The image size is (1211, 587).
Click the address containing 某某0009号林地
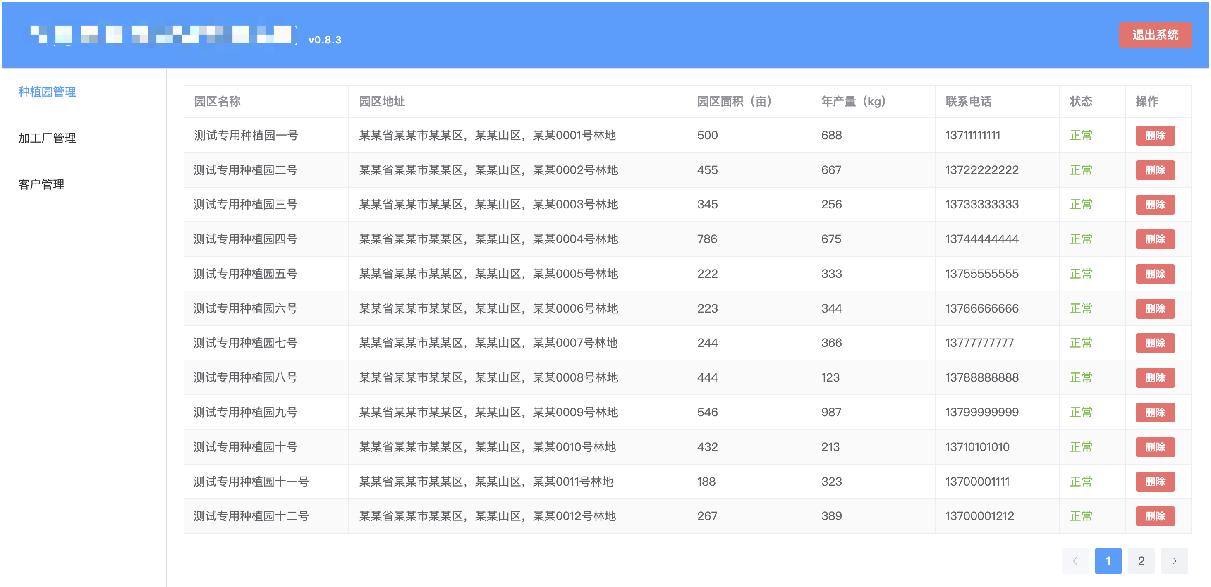488,413
